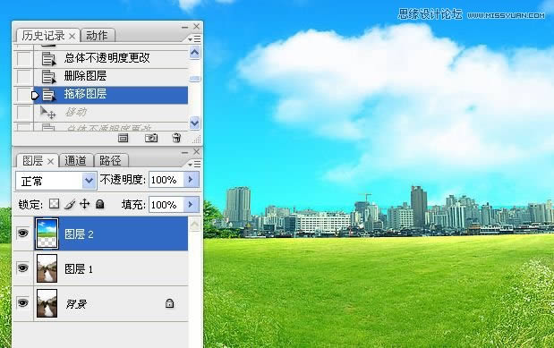Click the 不透明度 100% input field
554x348 pixels.
click(166, 180)
